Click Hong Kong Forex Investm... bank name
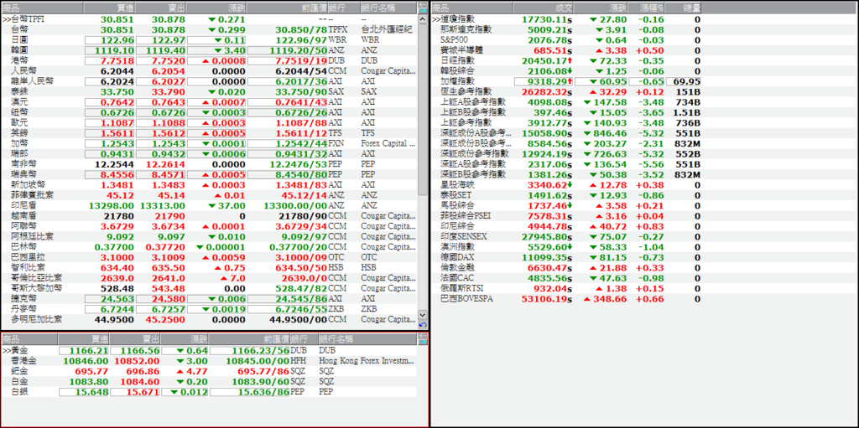The width and height of the screenshot is (859, 428). click(367, 361)
